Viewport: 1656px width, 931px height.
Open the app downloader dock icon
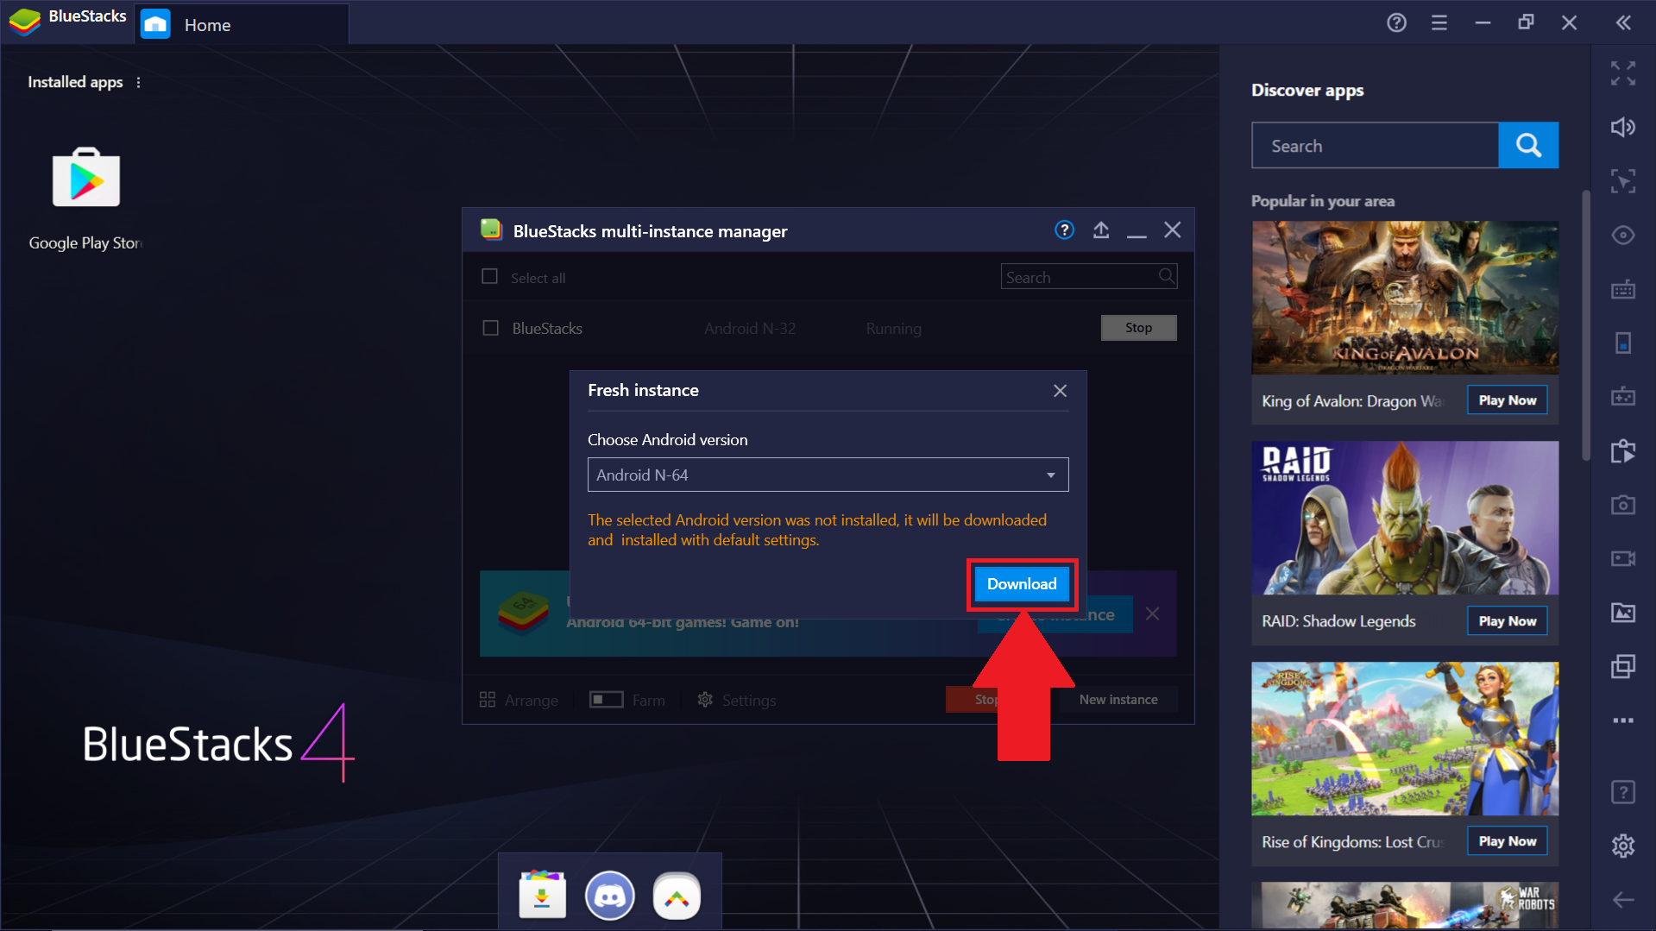pos(542,896)
